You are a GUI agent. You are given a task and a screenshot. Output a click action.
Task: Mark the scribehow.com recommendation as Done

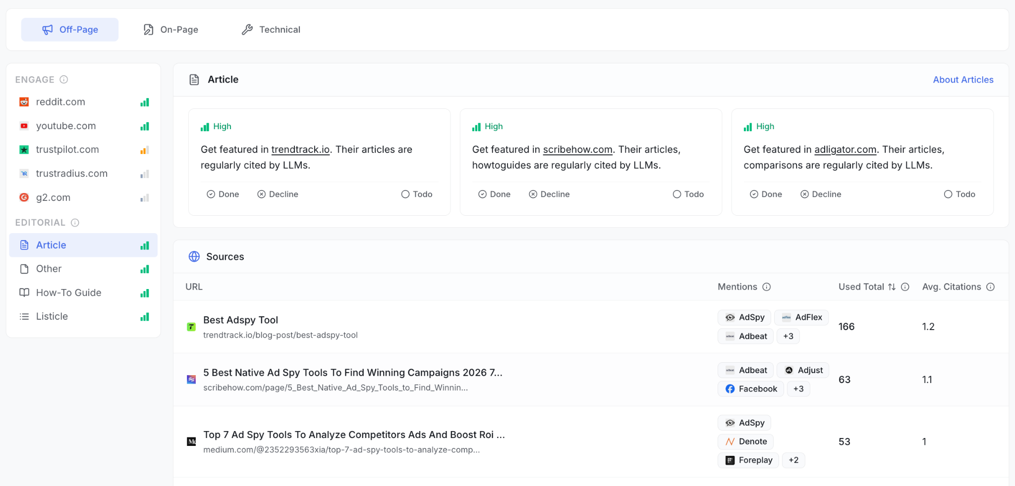[x=495, y=194]
